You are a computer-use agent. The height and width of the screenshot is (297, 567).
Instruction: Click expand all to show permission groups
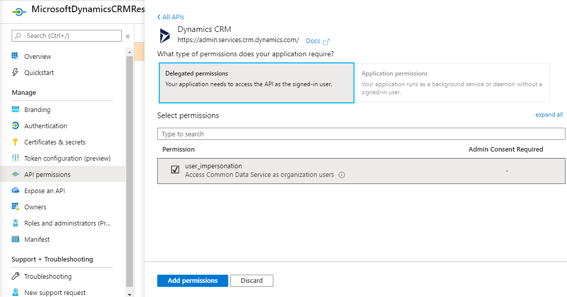549,115
